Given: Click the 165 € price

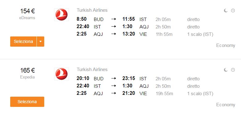Looking at the screenshot, I should point(28,70).
